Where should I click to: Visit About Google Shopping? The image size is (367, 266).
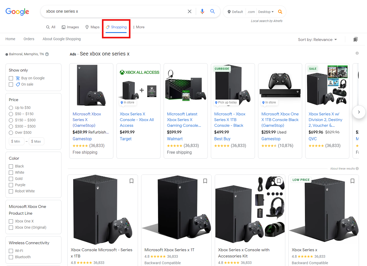(61, 39)
